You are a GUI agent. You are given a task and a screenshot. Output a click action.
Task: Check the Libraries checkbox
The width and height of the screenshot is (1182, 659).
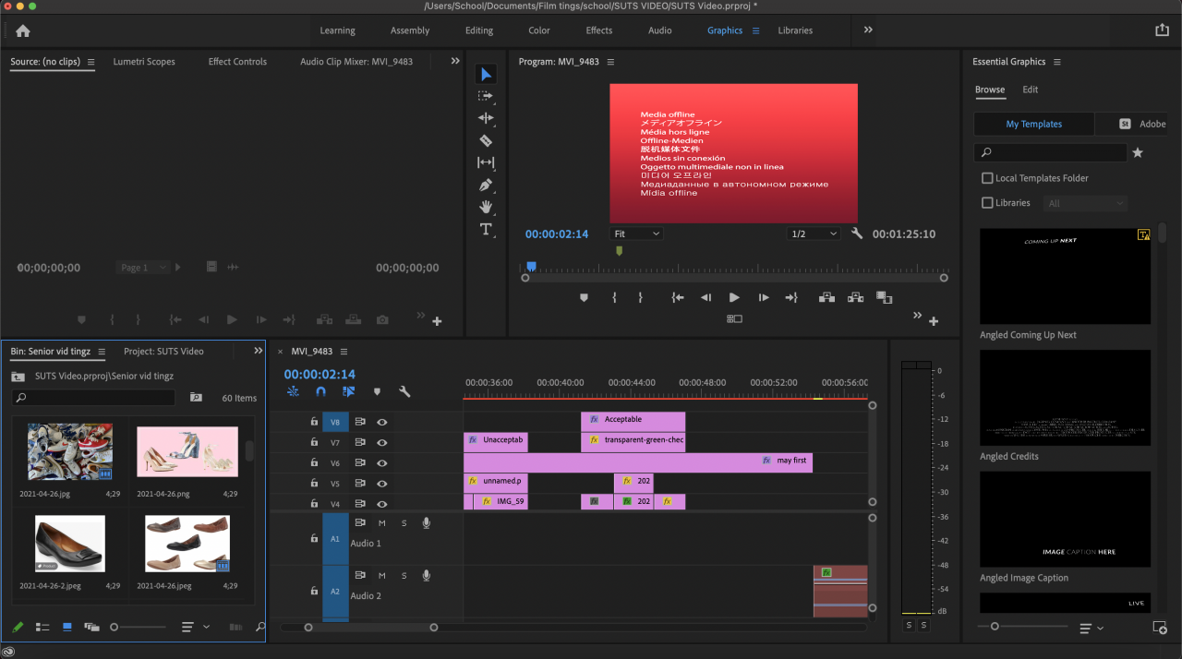tap(987, 203)
